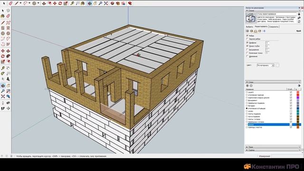This screenshot has width=304, height=171.
Task: Open the Face settings icon in Styles
Action: pyautogui.click(x=251, y=31)
